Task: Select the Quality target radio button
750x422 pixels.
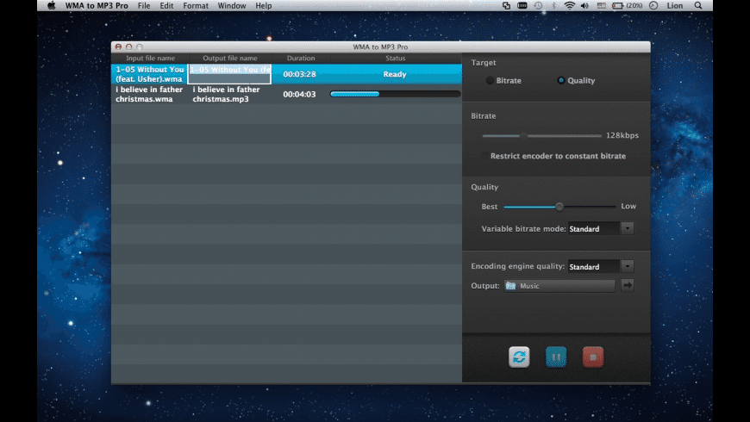Action: pyautogui.click(x=561, y=80)
